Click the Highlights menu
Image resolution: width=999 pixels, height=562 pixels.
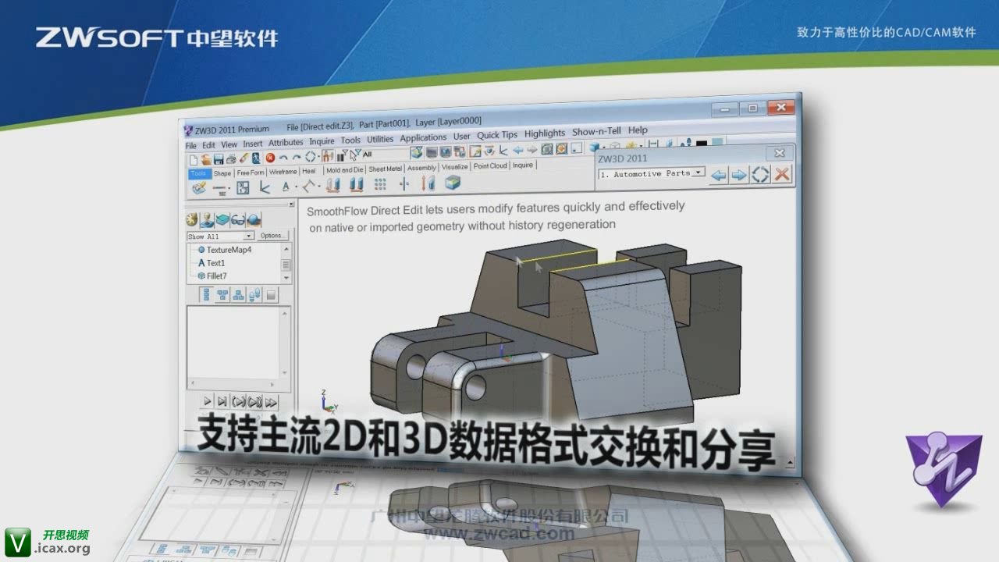click(x=545, y=133)
